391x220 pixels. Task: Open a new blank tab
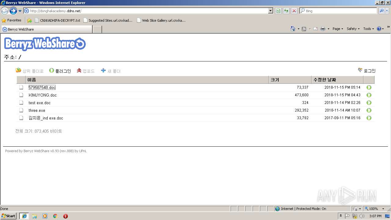97,29
